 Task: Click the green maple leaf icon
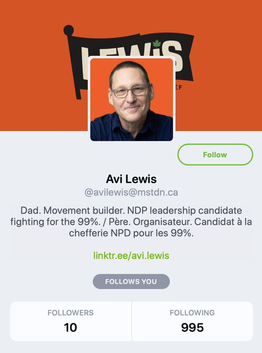155,42
